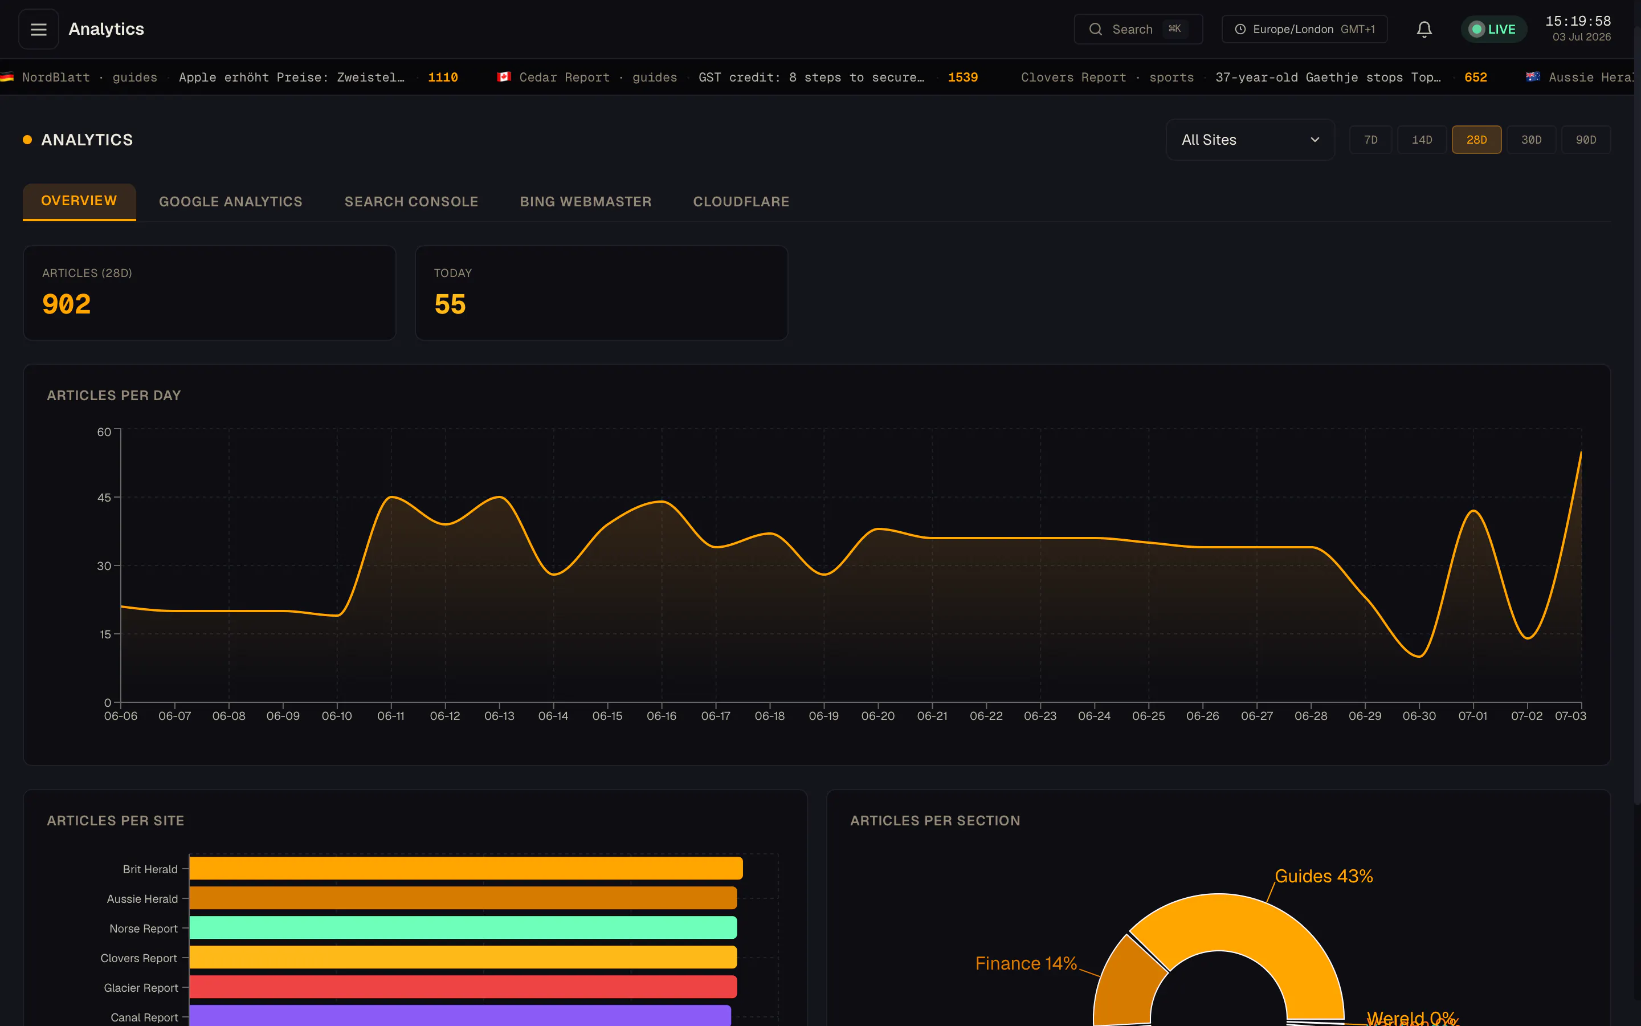Click the clock icon beside Europe/London
This screenshot has height=1026, width=1641.
click(1240, 29)
